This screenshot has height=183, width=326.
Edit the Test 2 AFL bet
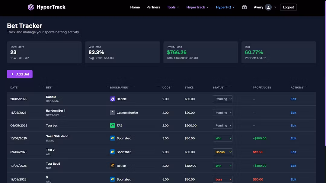[x=293, y=152]
